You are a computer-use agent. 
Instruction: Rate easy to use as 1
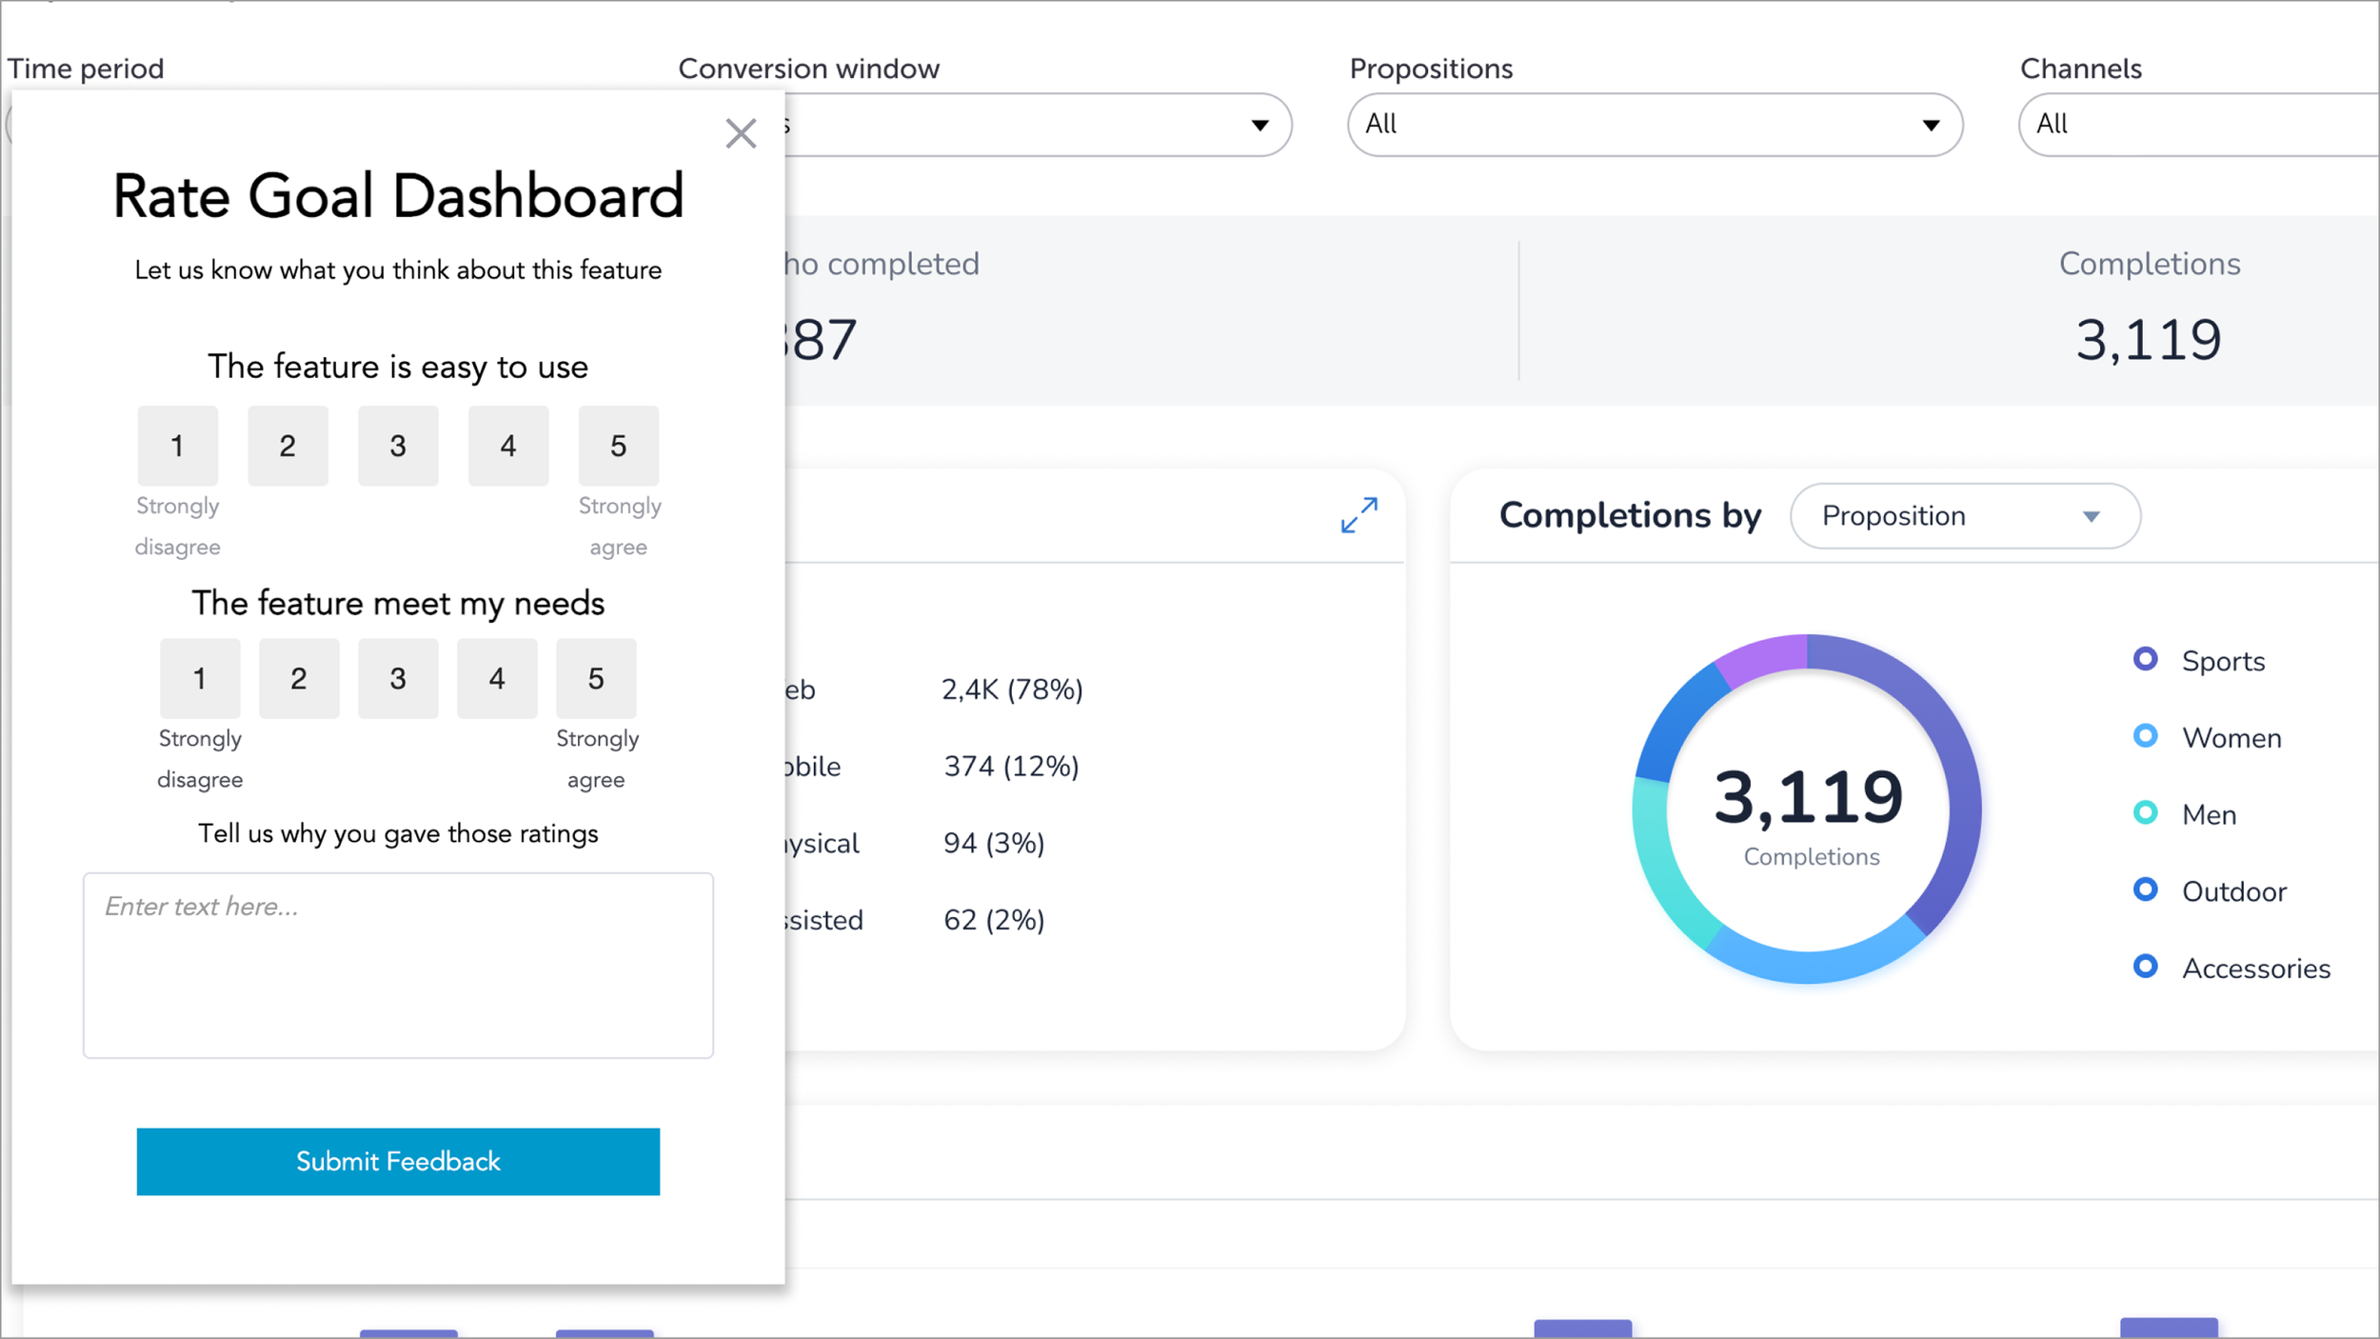(x=177, y=446)
